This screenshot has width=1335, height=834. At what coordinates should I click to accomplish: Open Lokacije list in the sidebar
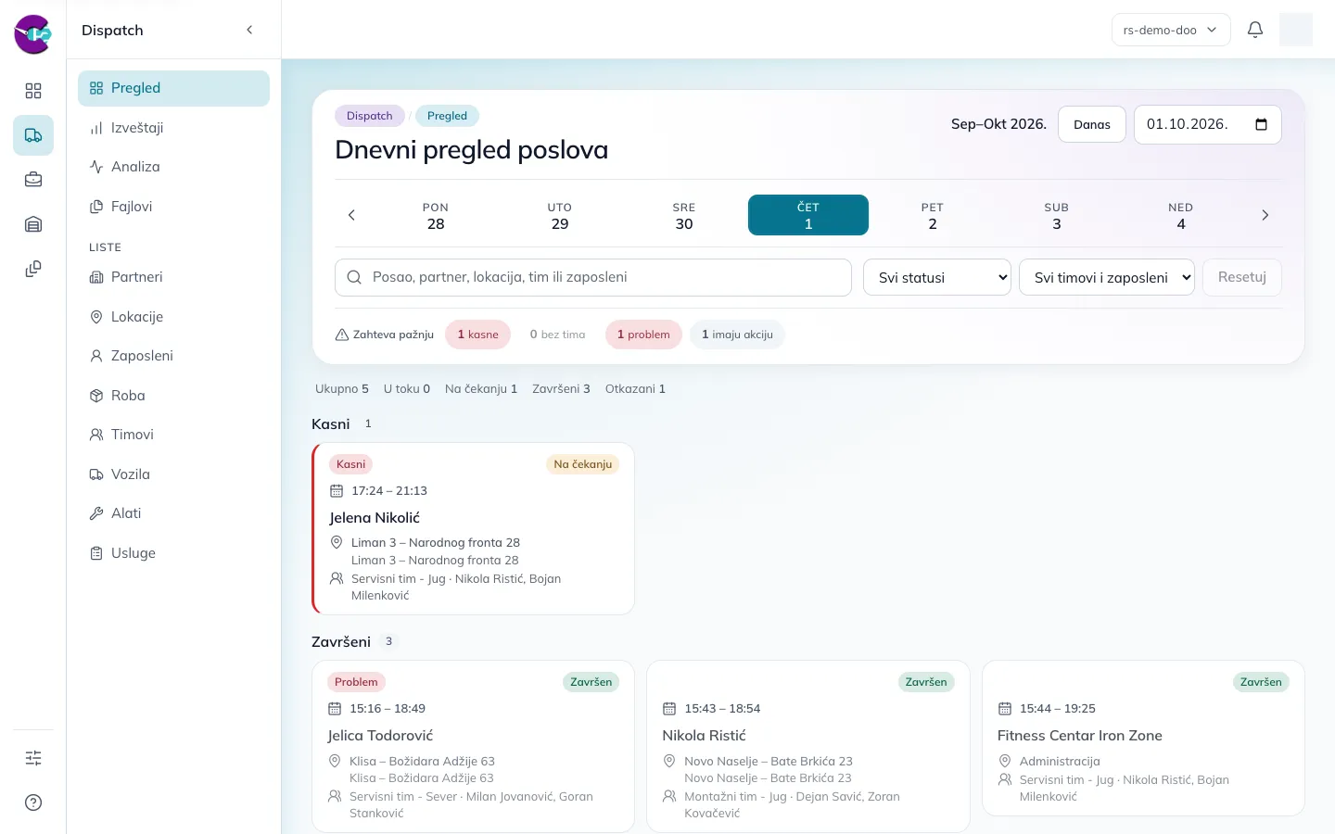pos(174,317)
